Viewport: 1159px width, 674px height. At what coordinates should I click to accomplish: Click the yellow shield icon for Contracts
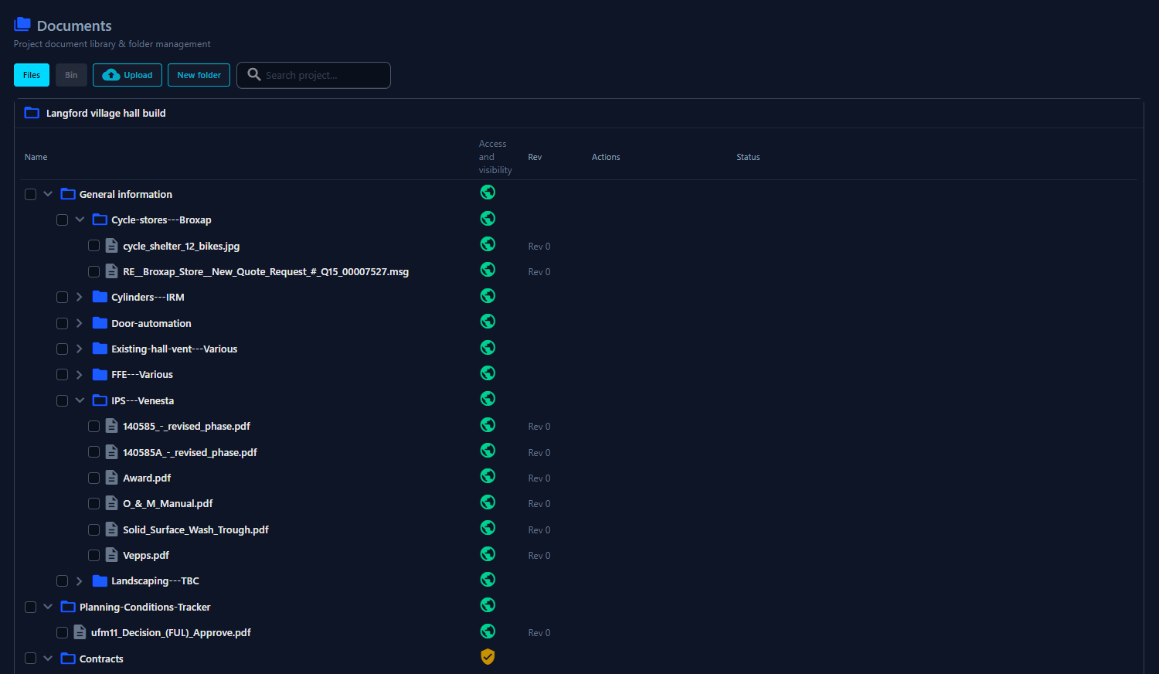tap(488, 656)
